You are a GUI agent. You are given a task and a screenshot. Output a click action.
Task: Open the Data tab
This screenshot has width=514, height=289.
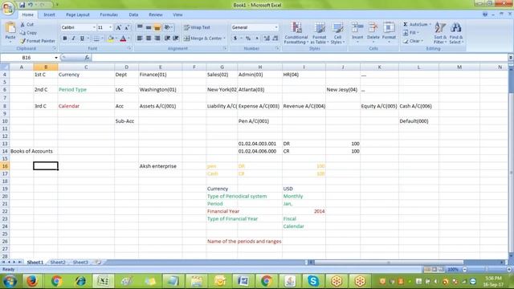tap(133, 14)
